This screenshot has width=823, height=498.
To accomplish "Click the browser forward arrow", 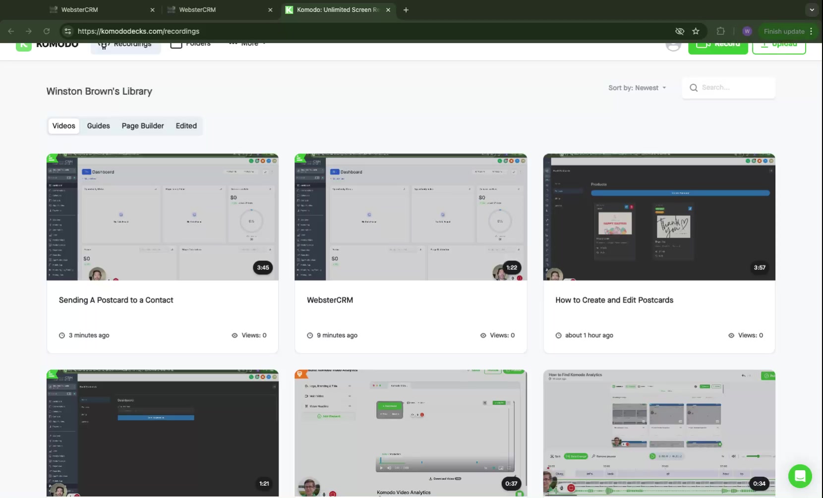I will 29,31.
